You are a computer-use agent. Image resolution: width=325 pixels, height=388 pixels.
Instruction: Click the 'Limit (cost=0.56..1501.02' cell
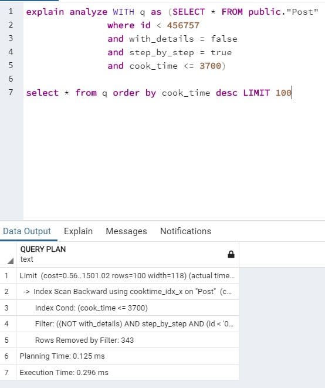click(128, 275)
